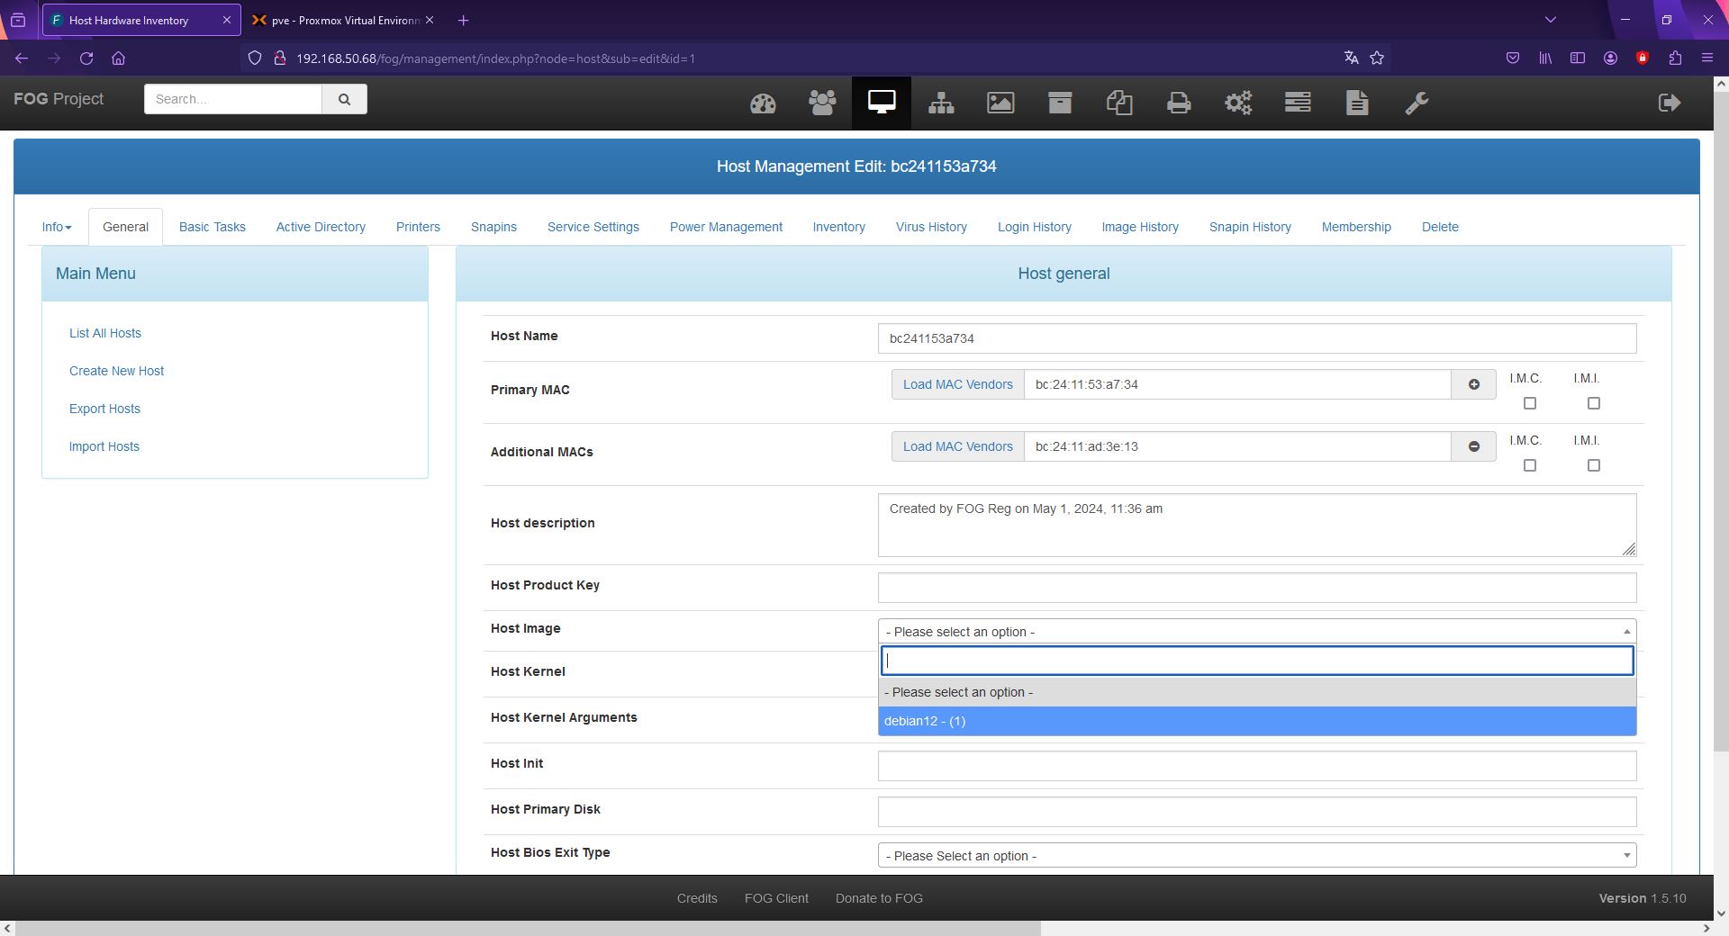Viewport: 1729px width, 936px height.
Task: Open the Printers management icon
Action: [x=1179, y=103]
